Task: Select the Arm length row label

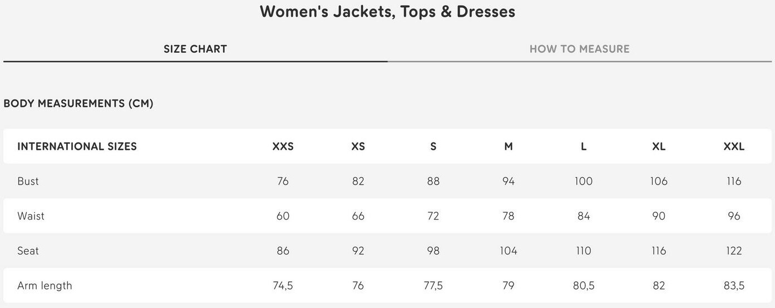Action: [x=45, y=285]
